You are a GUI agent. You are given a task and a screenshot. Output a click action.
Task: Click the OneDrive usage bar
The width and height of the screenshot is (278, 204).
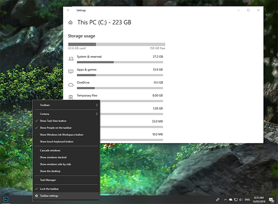pyautogui.click(x=120, y=88)
